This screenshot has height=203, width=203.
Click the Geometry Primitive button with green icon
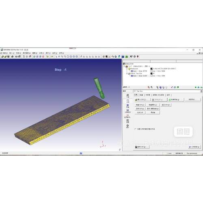pos(176,99)
